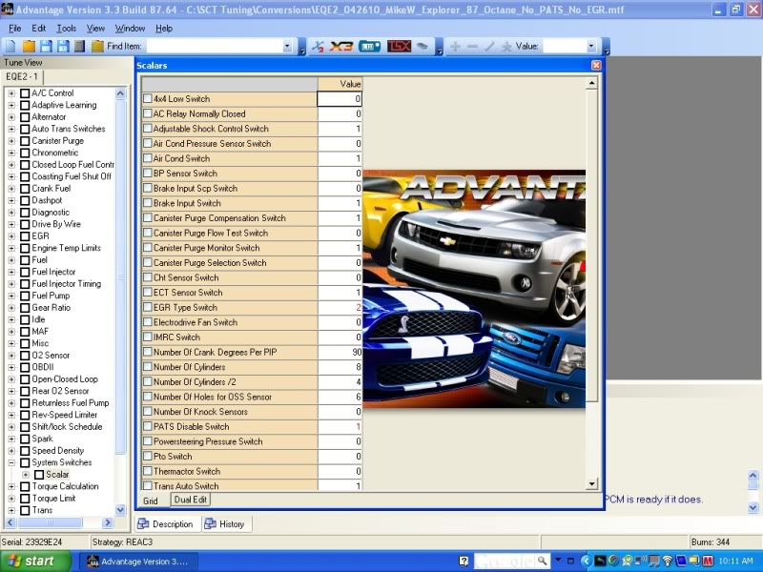Click the blue Livewire device icon

coord(369,46)
